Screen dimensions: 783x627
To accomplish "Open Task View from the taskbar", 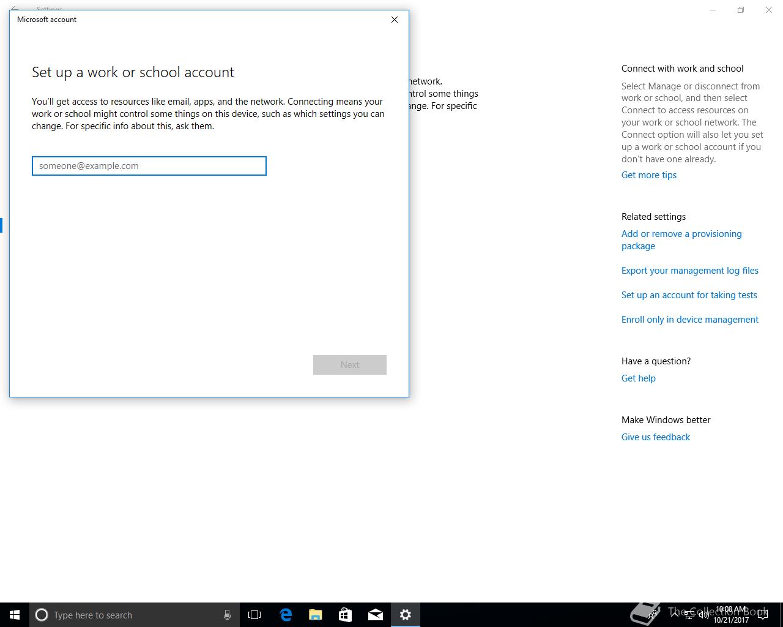I will 254,615.
